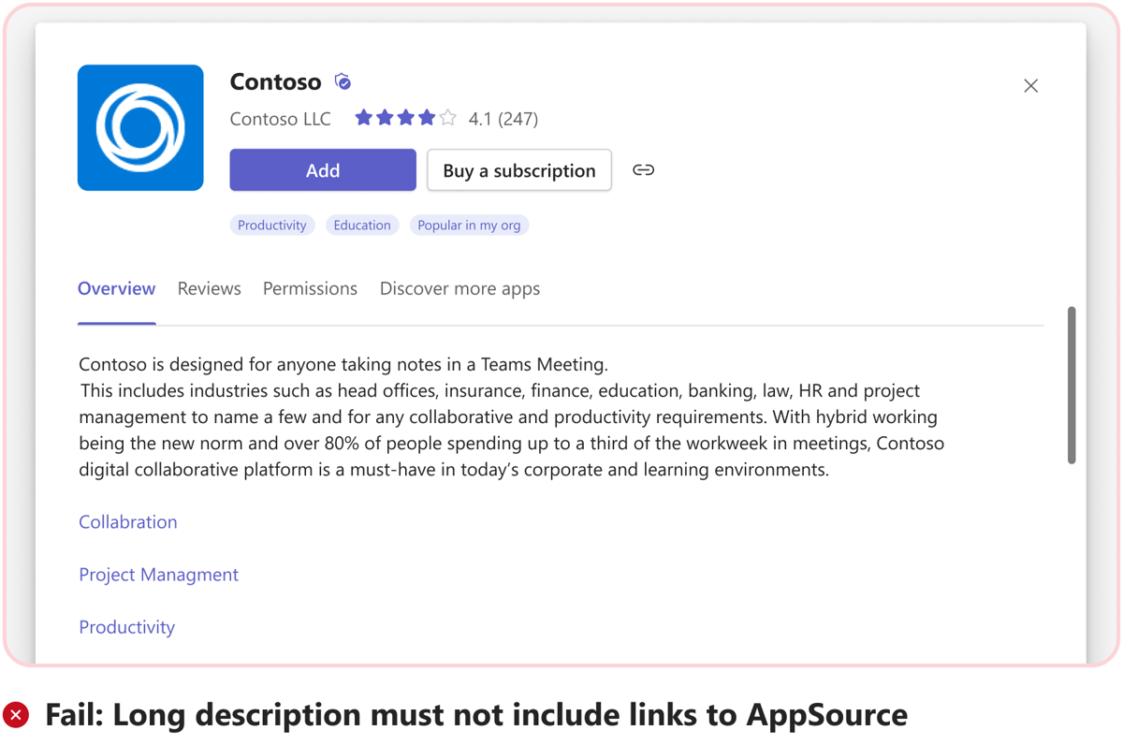Open the Reviews tab

click(209, 288)
